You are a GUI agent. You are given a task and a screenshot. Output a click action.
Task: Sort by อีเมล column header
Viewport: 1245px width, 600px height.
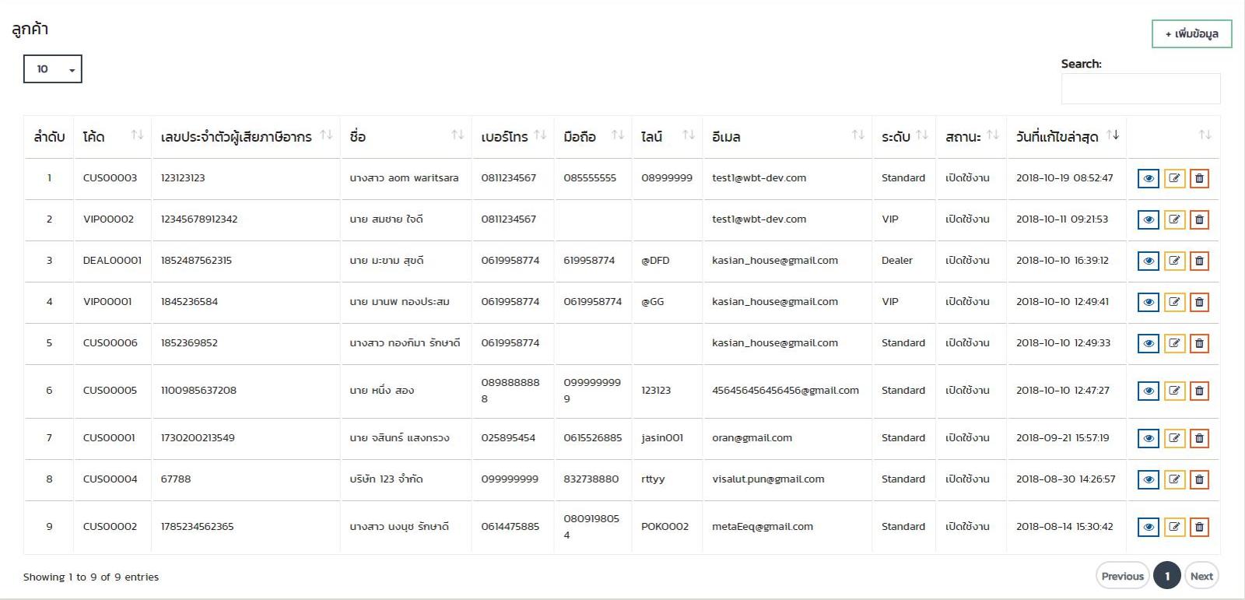click(x=786, y=136)
